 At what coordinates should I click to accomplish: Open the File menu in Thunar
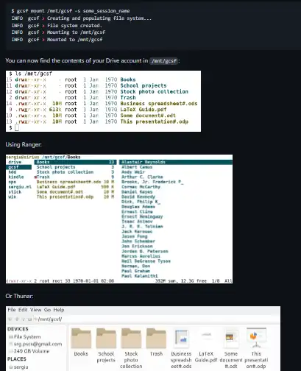[x=12, y=310]
